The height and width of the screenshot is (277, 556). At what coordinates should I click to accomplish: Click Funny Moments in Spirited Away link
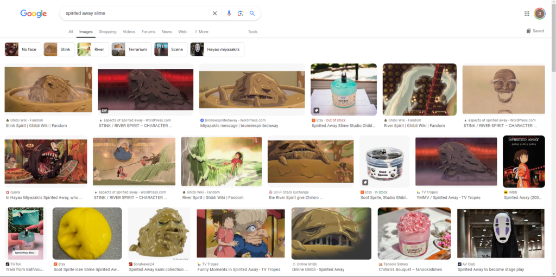click(239, 269)
